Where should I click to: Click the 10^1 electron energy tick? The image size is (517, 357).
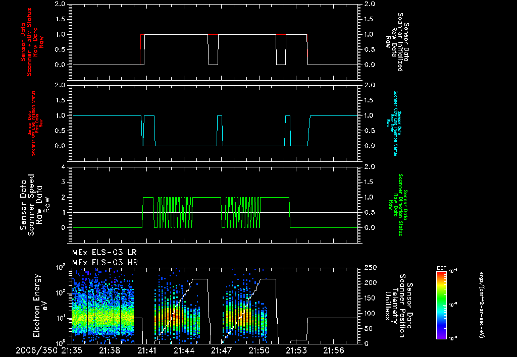coord(61,318)
